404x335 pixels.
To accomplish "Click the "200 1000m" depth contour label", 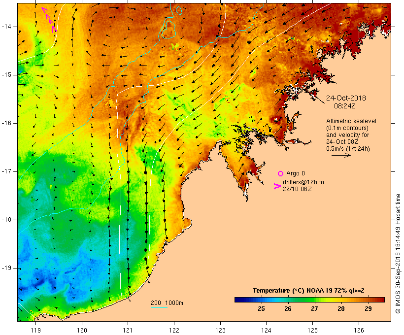I will [x=167, y=303].
